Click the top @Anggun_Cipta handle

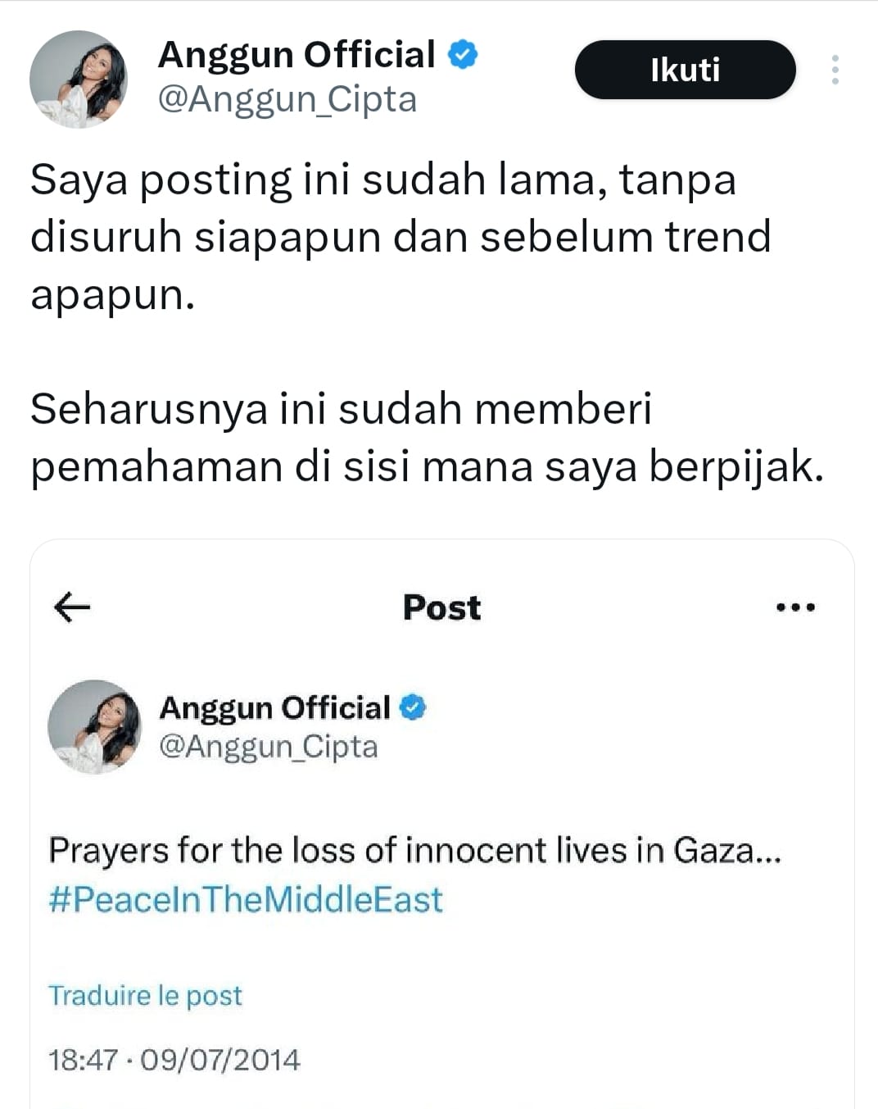pyautogui.click(x=287, y=100)
